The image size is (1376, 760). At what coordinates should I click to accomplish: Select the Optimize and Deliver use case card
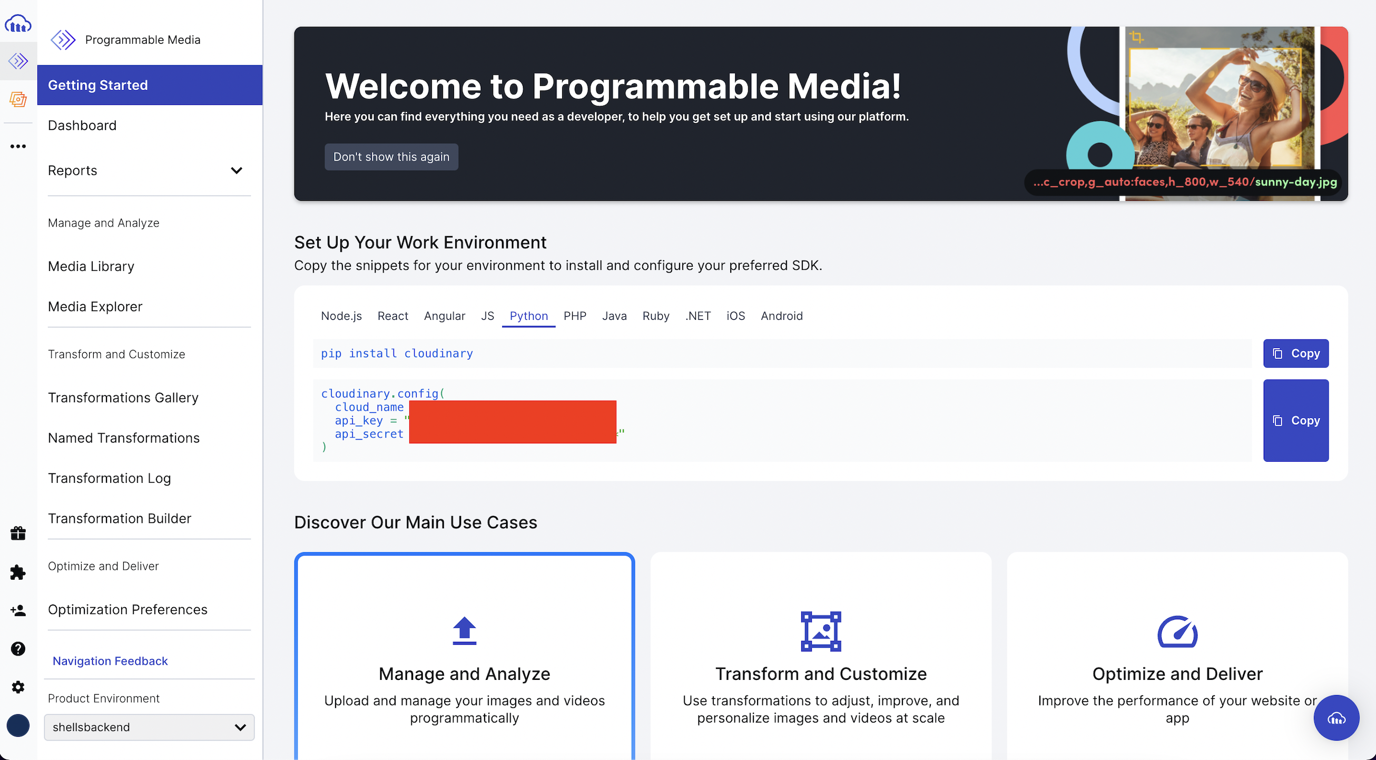pos(1177,656)
